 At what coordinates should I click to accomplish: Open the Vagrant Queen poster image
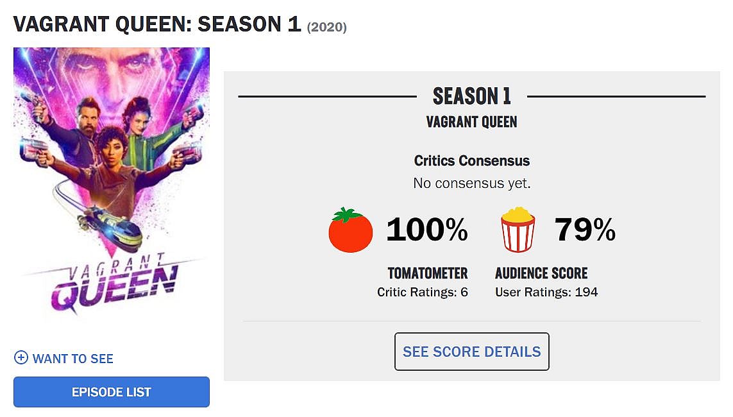[x=112, y=160]
